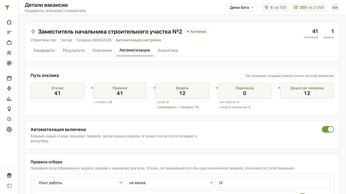Click the отсеяно 29 label
The width and height of the screenshot is (346, 194).
pyautogui.click(x=104, y=102)
